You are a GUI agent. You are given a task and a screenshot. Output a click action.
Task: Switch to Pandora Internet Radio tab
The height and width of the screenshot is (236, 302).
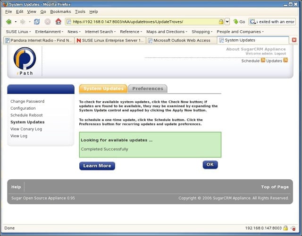(39, 40)
